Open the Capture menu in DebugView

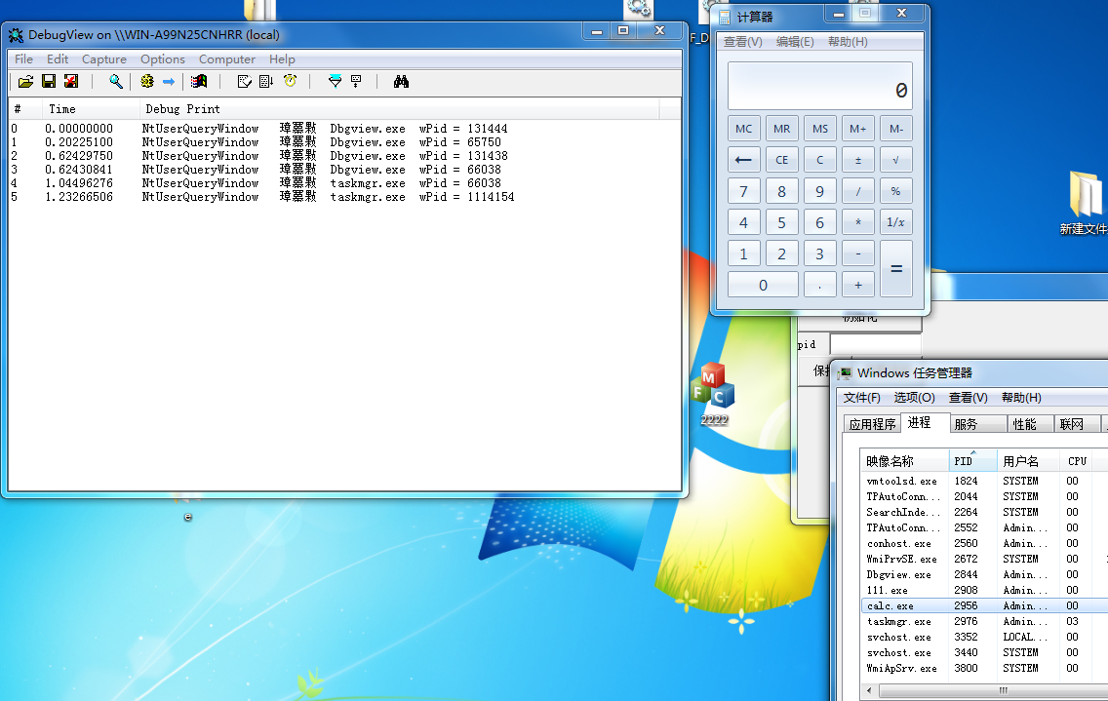(x=103, y=59)
